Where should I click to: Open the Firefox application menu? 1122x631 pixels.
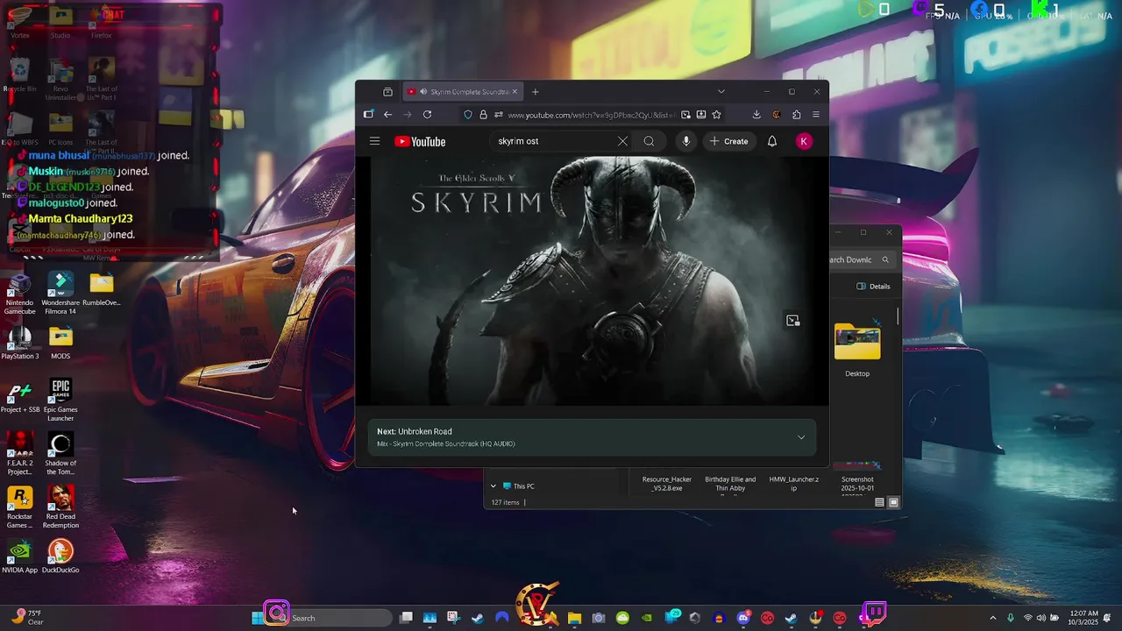(816, 115)
